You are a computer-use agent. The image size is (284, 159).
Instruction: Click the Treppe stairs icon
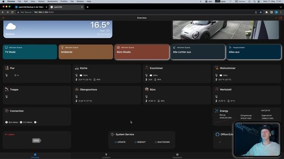click(x=7, y=89)
